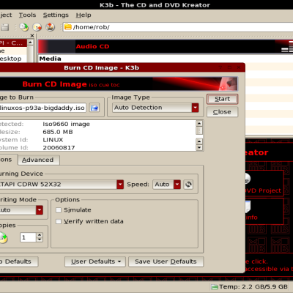This screenshot has width=293, height=293.
Task: Select the Desktop folder in the tree
Action: pyautogui.click(x=11, y=59)
